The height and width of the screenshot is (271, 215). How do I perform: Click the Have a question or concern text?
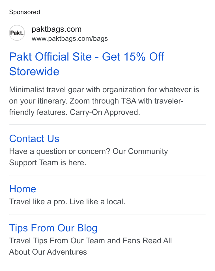(x=60, y=151)
